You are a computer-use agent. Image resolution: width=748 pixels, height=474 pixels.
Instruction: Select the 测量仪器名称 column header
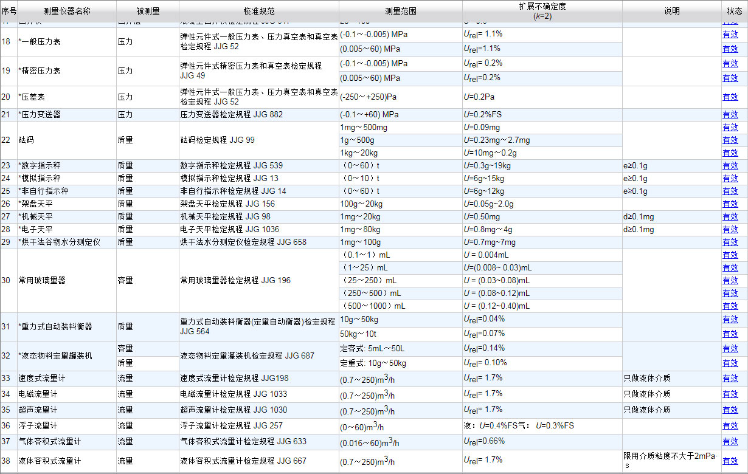67,11
